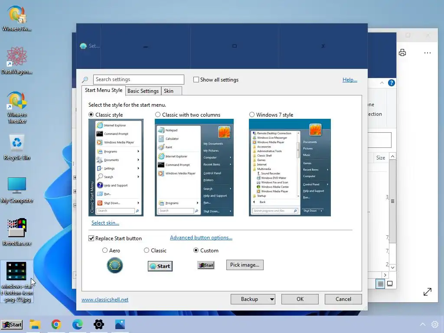This screenshot has width=444, height=333.
Task: Click the Start button on the taskbar
Action: click(x=12, y=324)
